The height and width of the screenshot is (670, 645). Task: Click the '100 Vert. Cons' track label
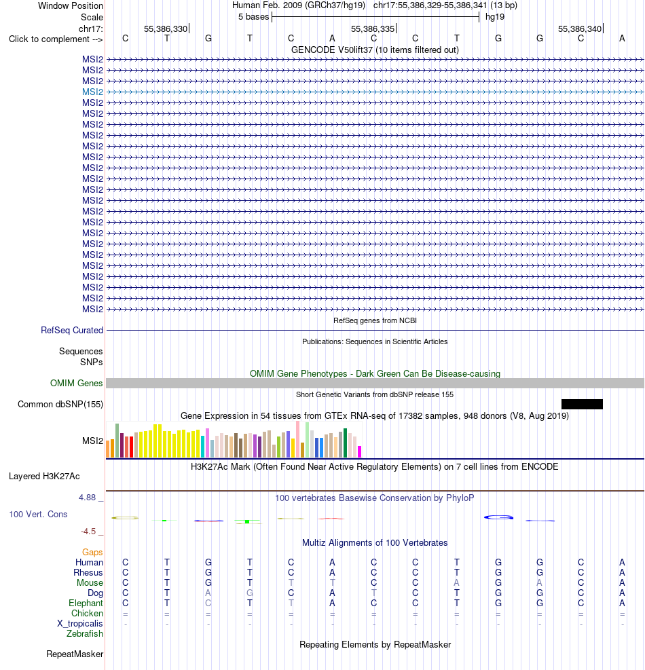pyautogui.click(x=38, y=515)
